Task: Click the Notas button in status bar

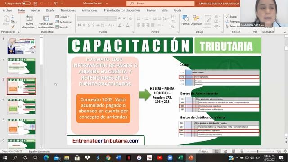Action: [203, 151]
